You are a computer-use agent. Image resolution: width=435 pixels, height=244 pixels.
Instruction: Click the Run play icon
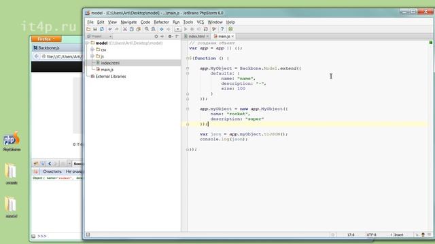coord(186,29)
